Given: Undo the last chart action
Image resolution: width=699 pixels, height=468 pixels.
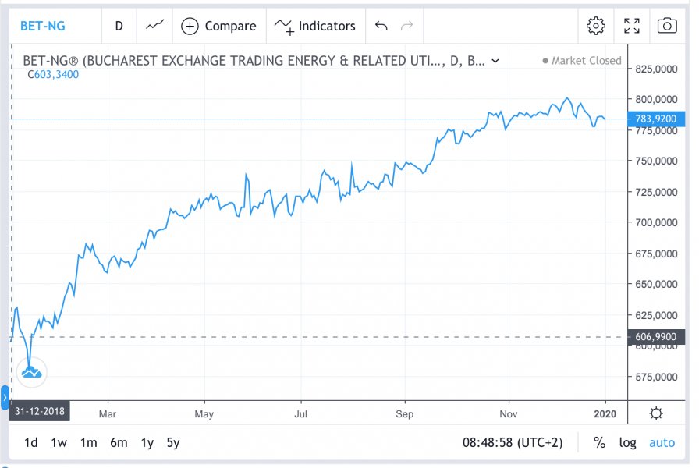Looking at the screenshot, I should coord(381,26).
